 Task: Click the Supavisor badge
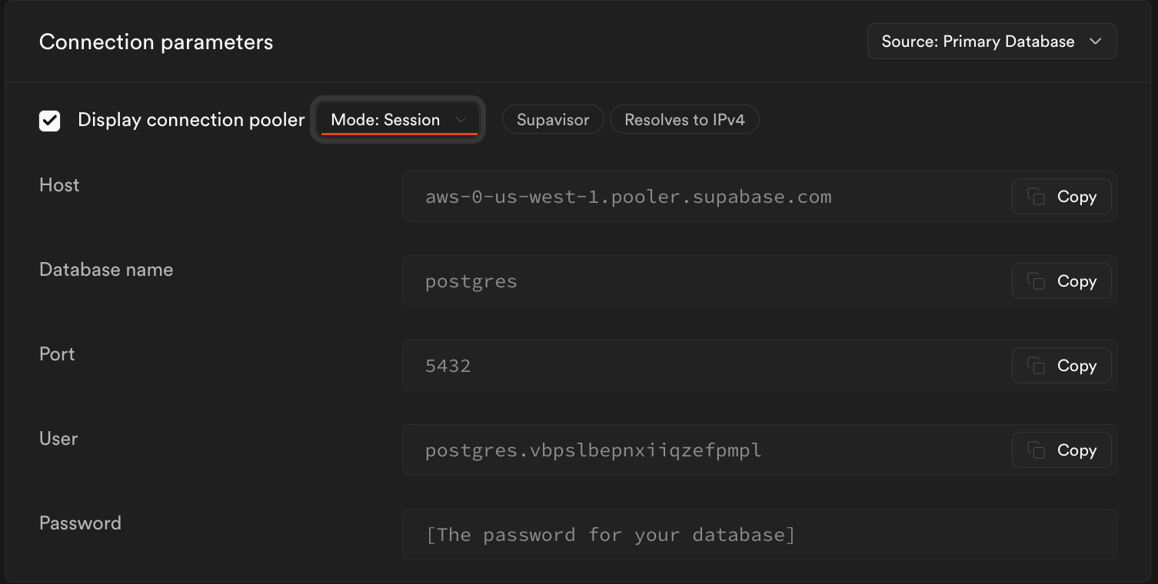552,119
